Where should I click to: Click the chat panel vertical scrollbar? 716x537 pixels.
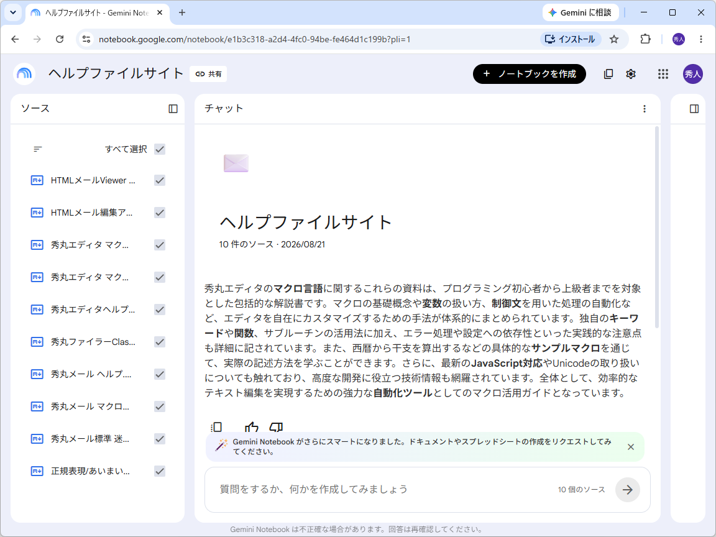coord(657,227)
